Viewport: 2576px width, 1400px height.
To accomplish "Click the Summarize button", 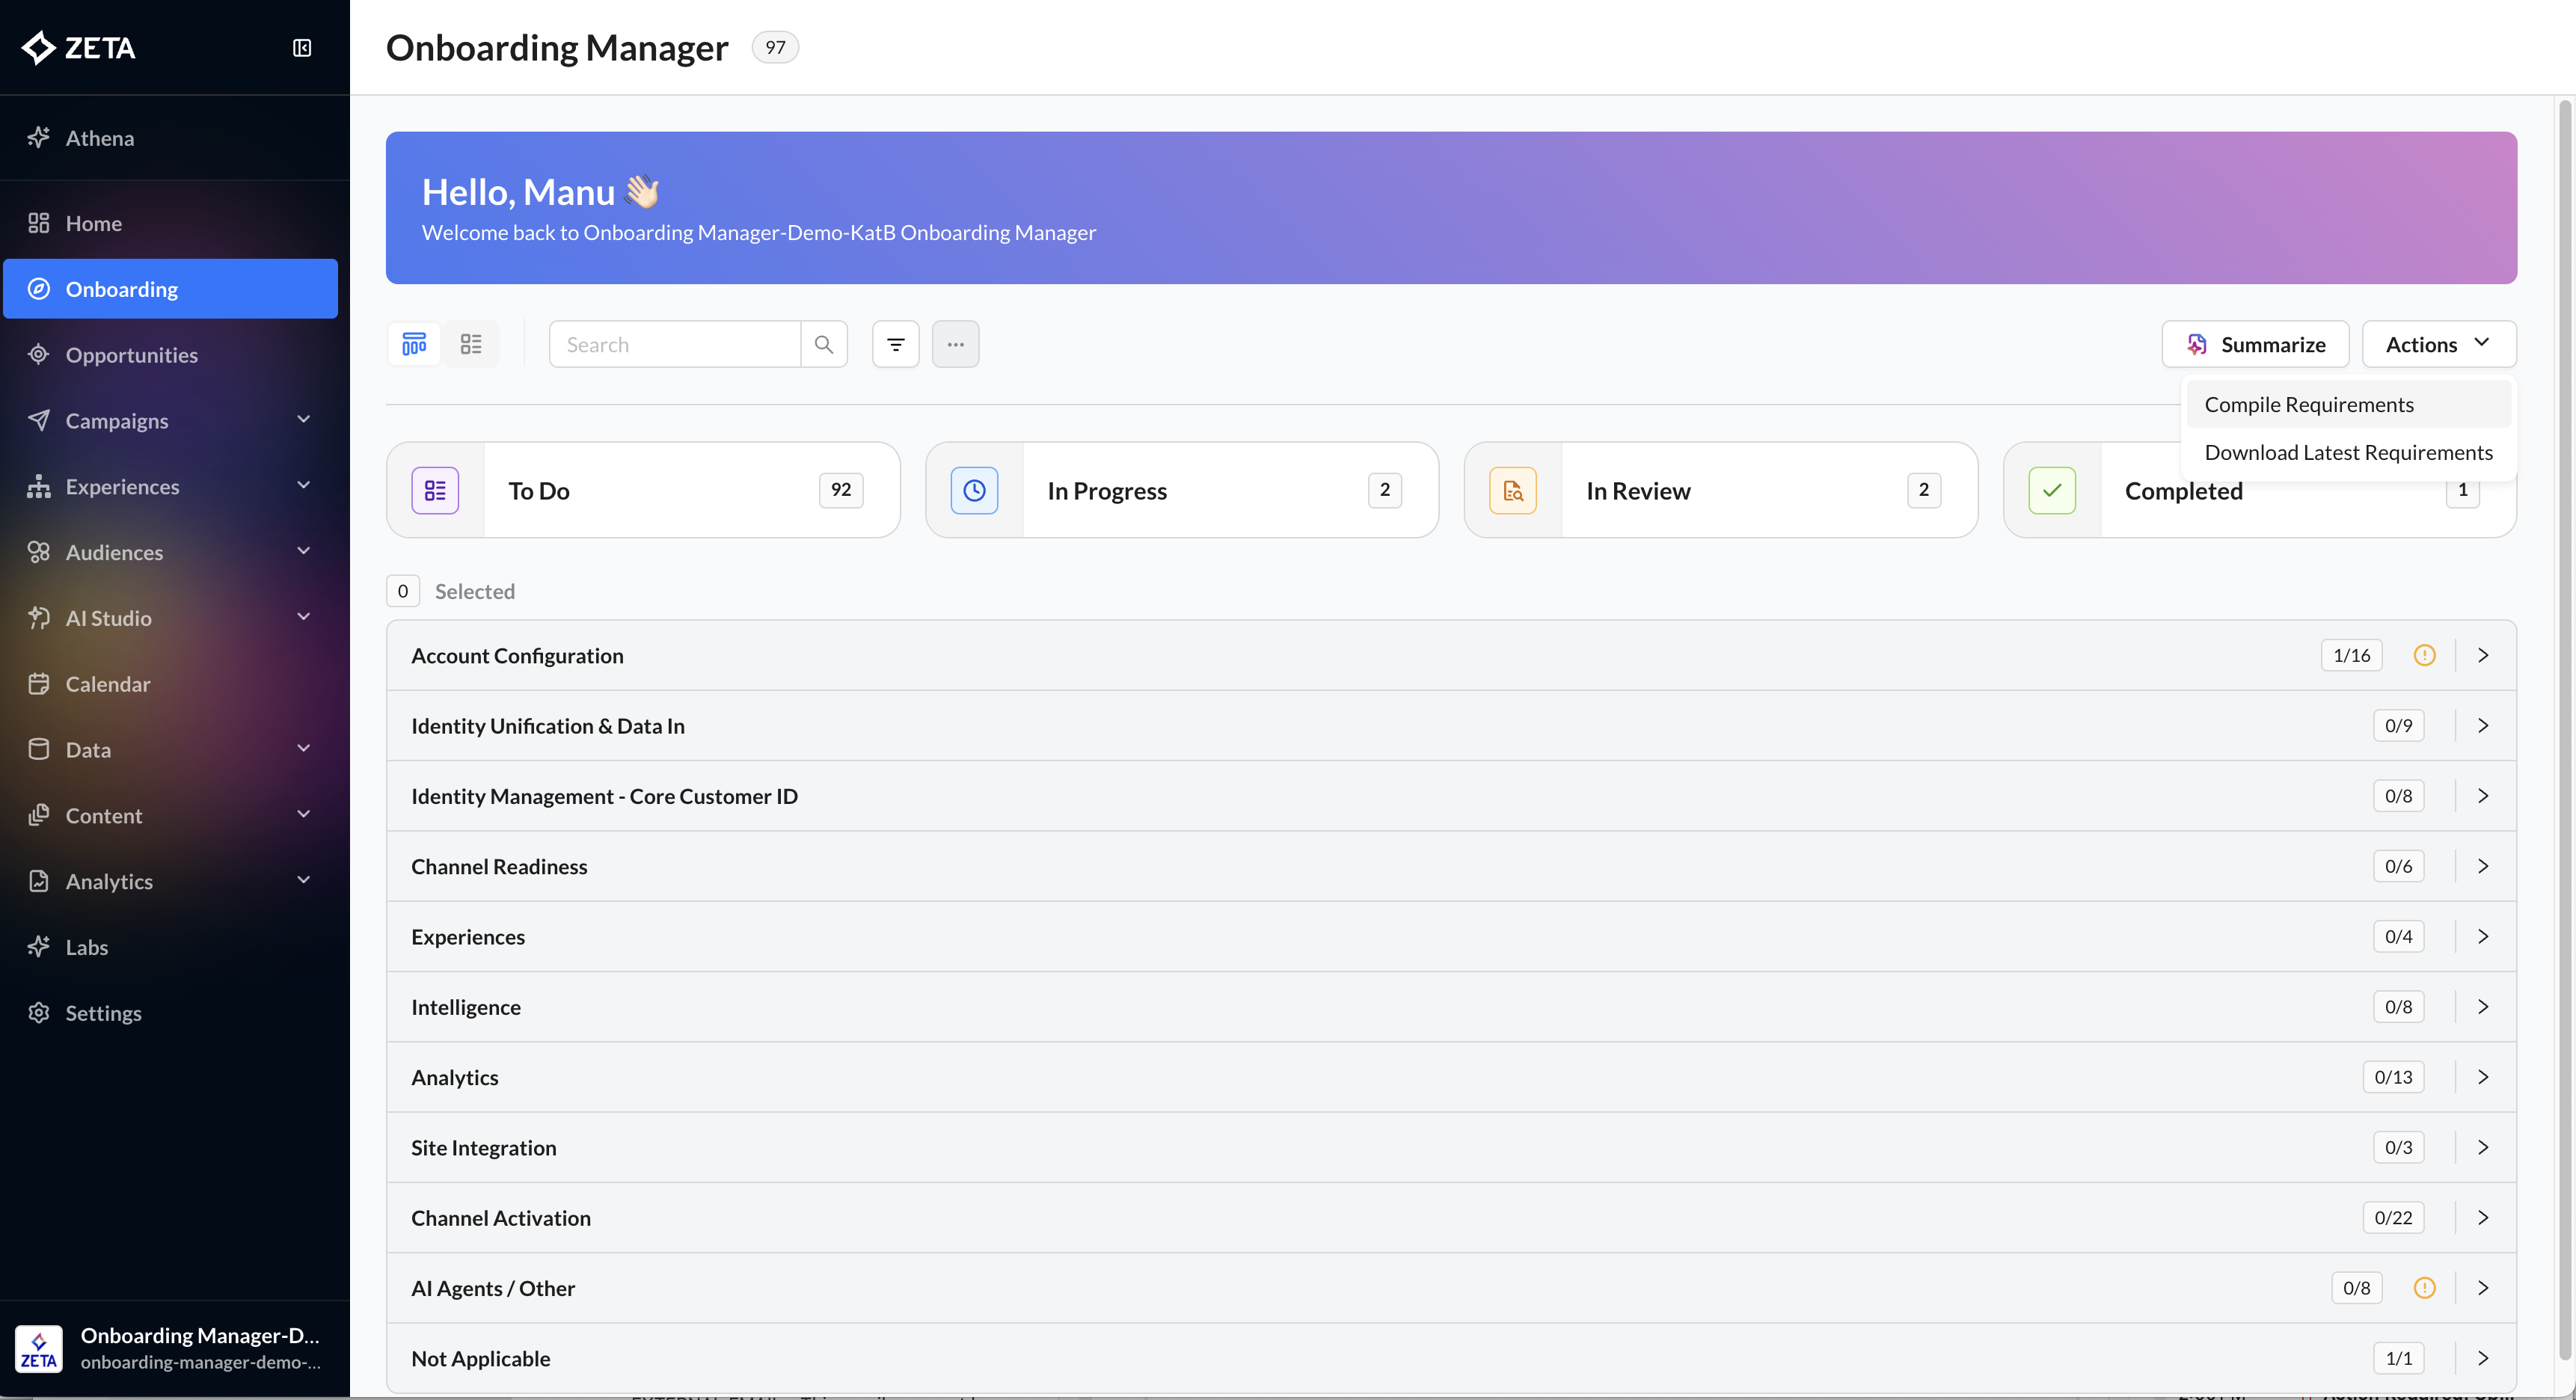I will point(2255,344).
